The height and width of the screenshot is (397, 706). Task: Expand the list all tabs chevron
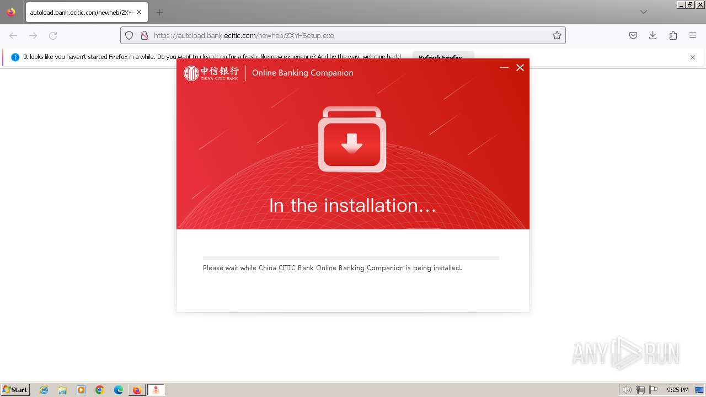point(644,12)
